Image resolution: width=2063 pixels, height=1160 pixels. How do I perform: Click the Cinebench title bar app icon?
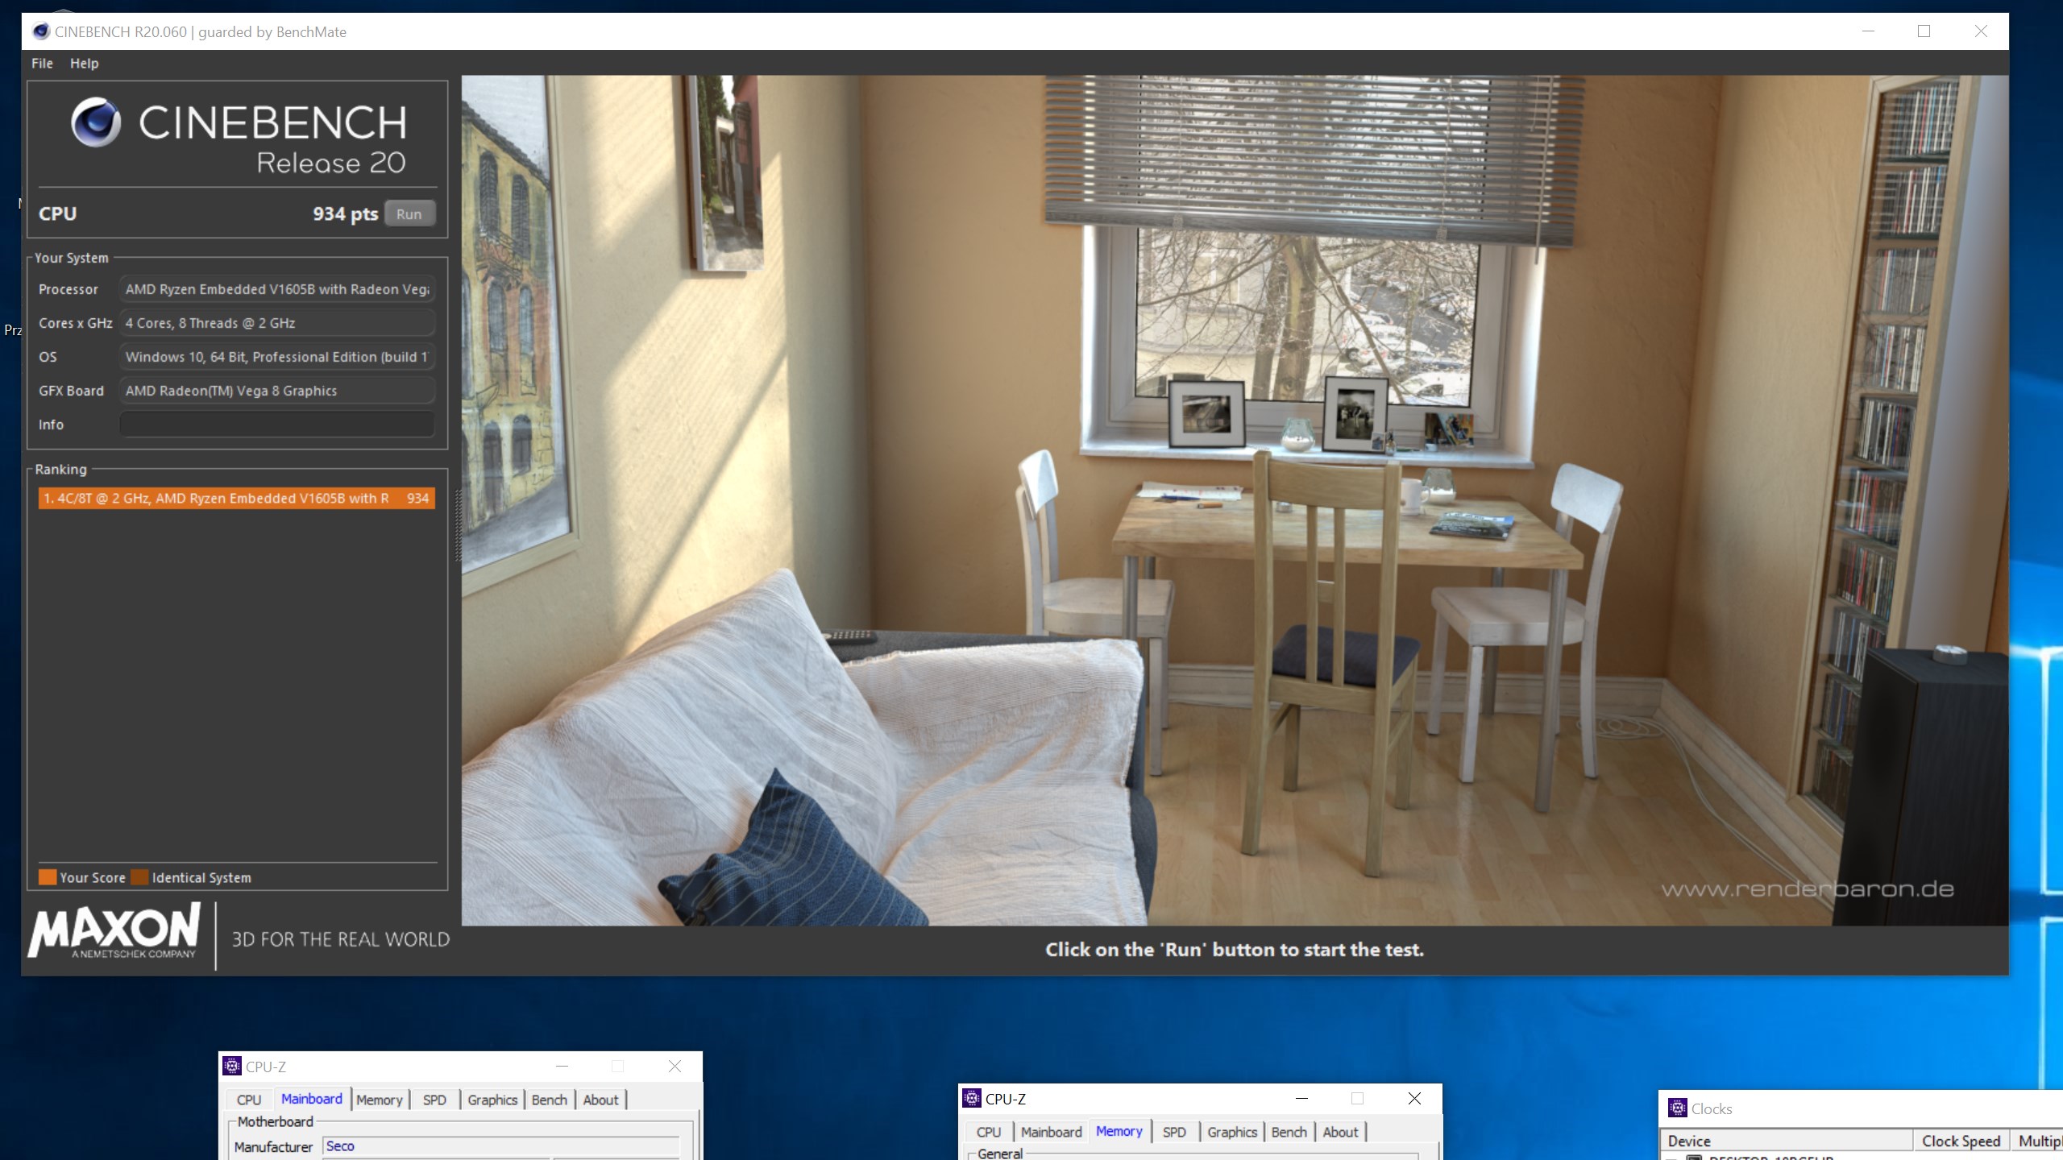(x=40, y=31)
